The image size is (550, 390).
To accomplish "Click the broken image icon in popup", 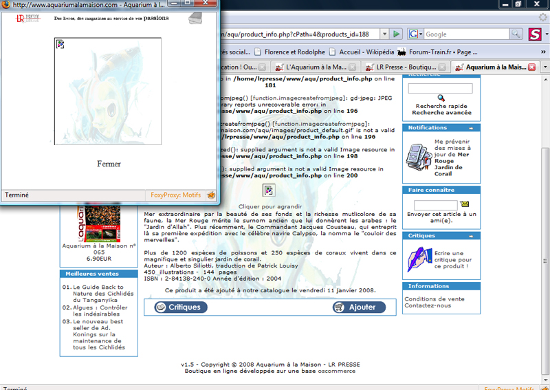I will [60, 44].
